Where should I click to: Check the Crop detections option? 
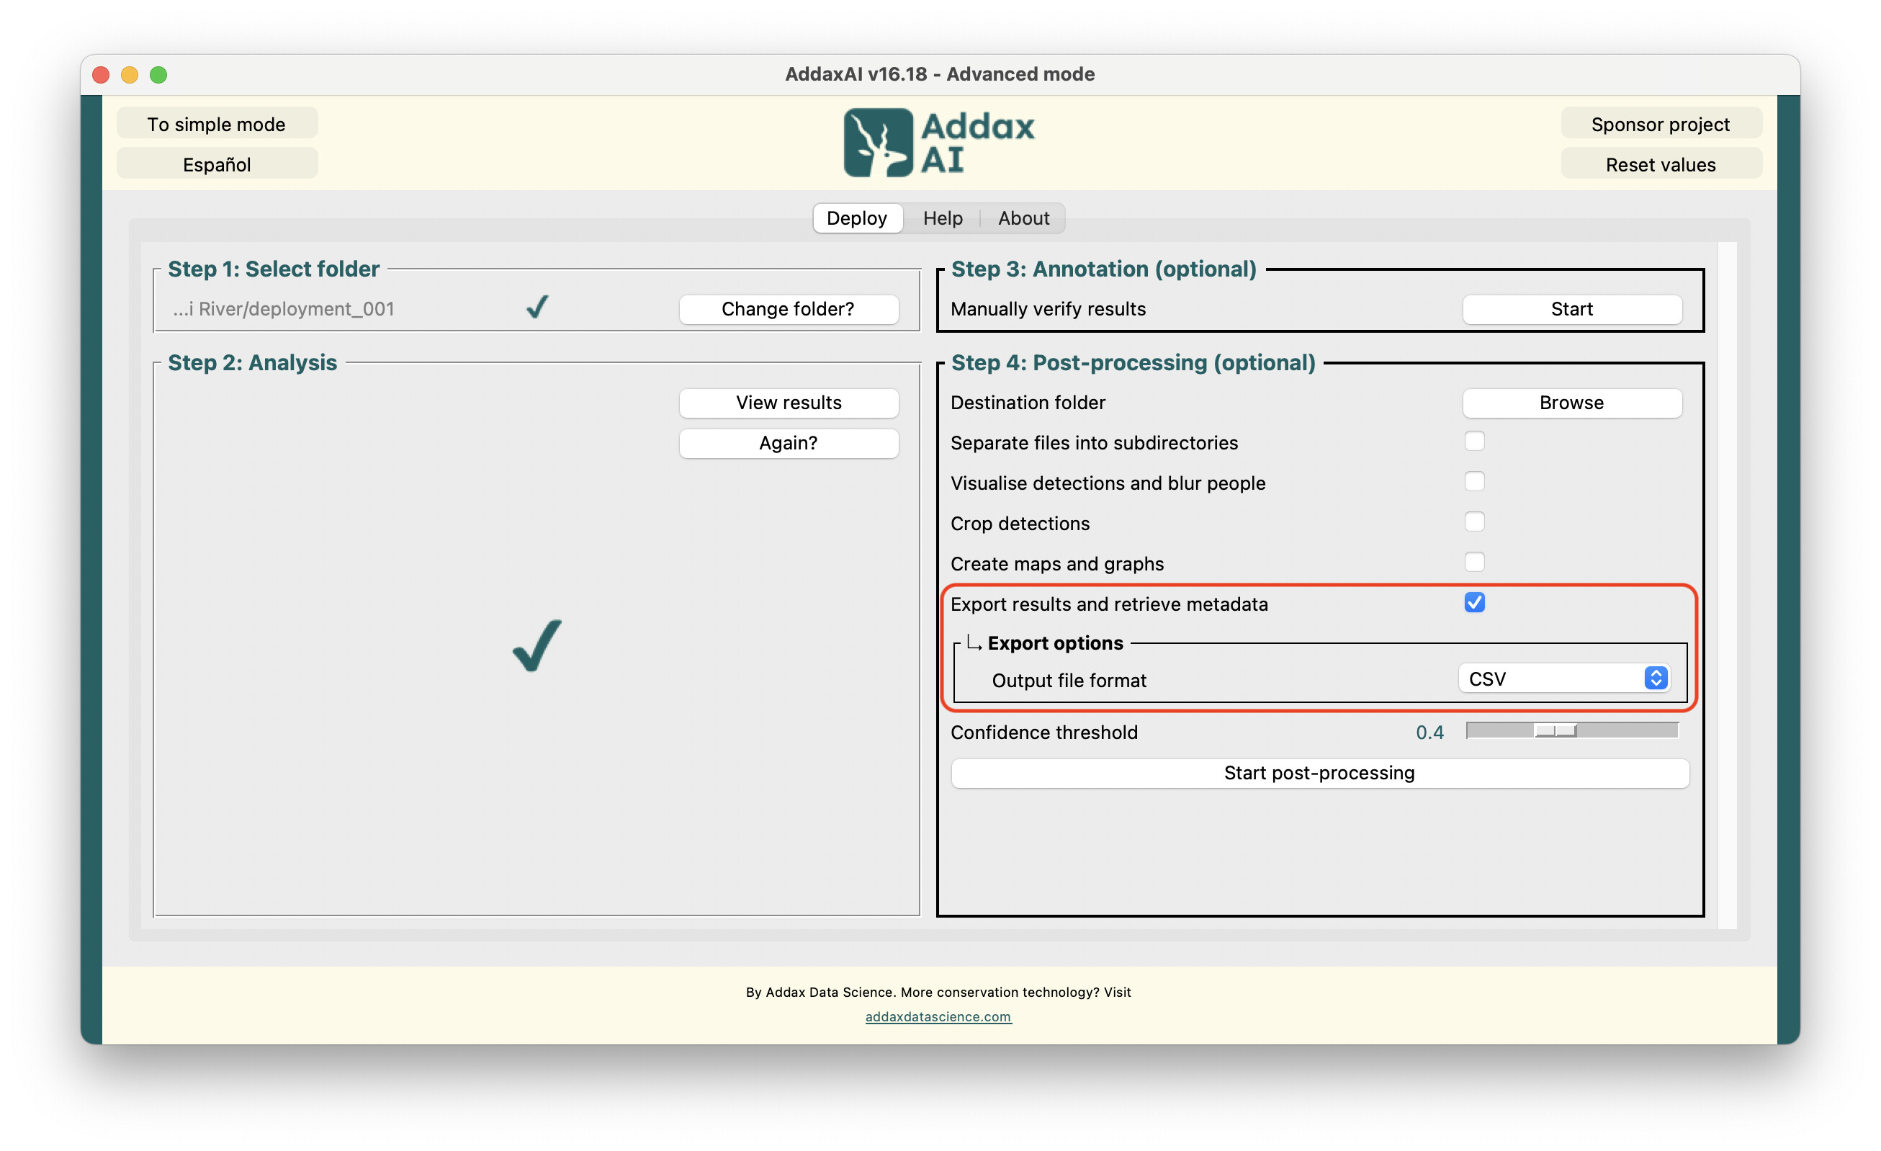tap(1474, 522)
